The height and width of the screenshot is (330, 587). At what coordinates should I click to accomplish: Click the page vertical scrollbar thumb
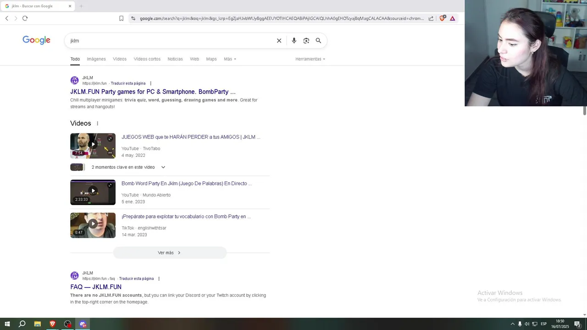click(585, 110)
